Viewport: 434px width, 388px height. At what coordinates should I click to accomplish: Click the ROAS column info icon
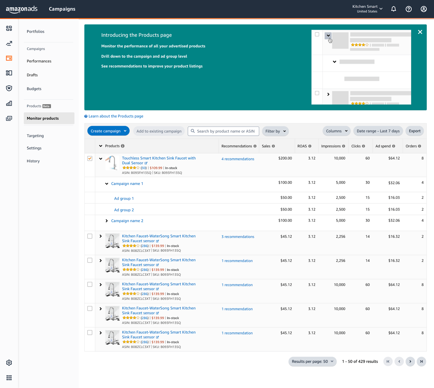(x=310, y=146)
